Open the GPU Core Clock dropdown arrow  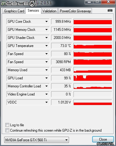(x=46, y=22)
